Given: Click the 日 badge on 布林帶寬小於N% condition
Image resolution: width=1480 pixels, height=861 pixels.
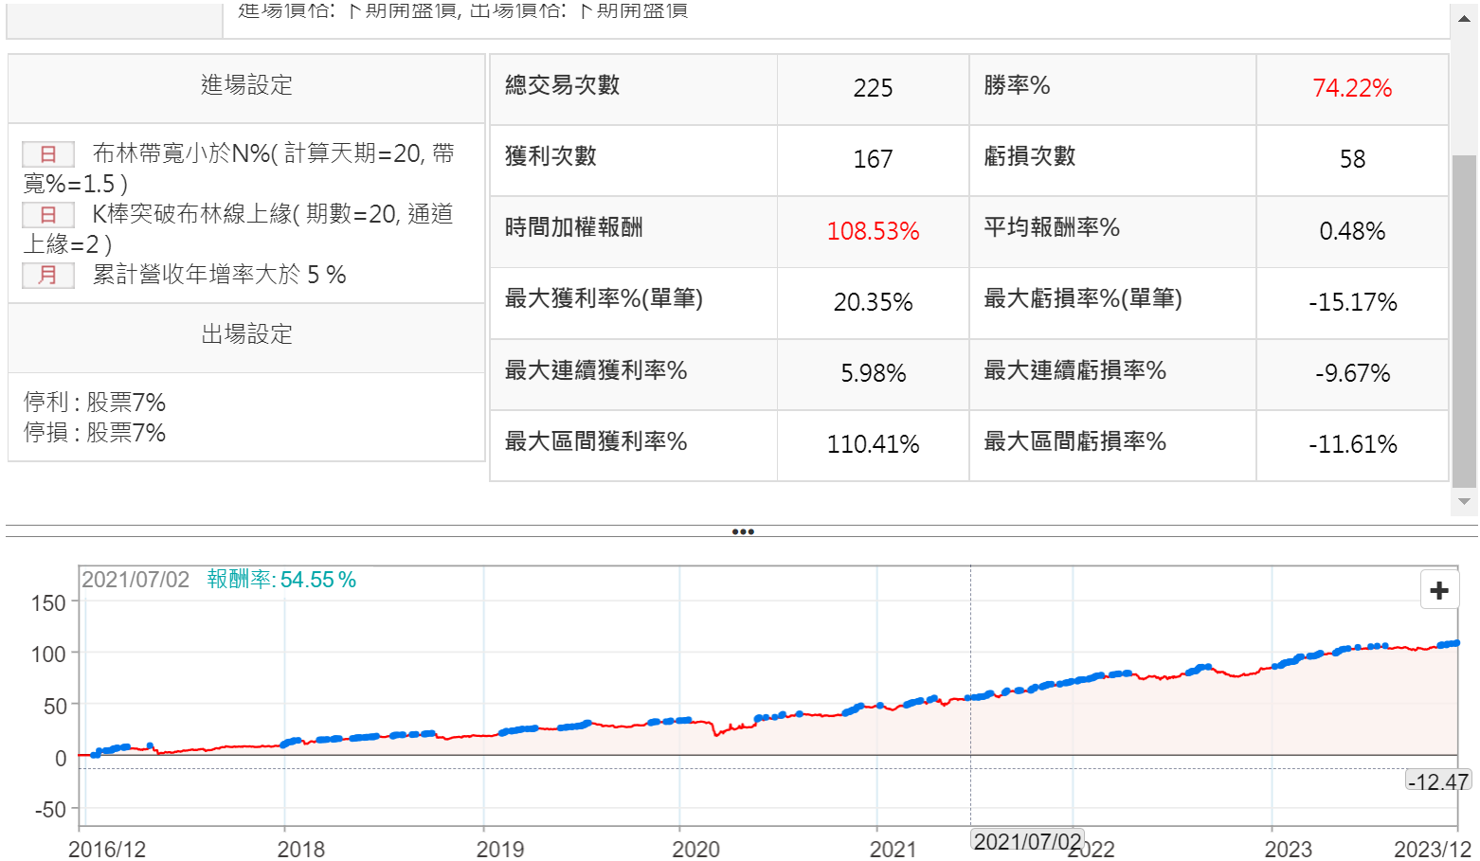Looking at the screenshot, I should click(47, 153).
